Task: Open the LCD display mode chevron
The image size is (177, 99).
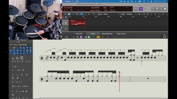Action: tap(132, 9)
